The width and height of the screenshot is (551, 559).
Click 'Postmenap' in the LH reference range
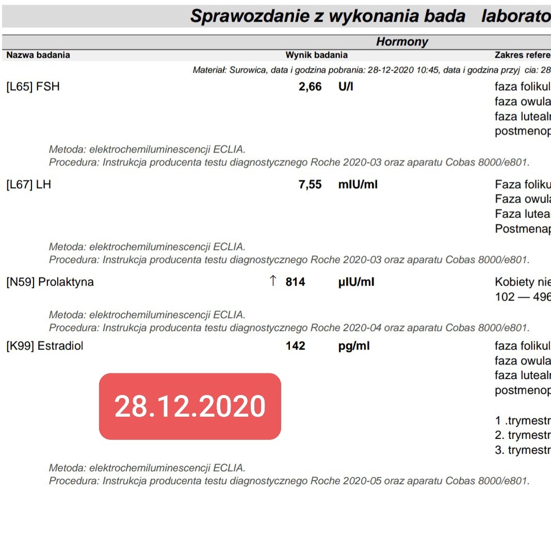coord(523,228)
